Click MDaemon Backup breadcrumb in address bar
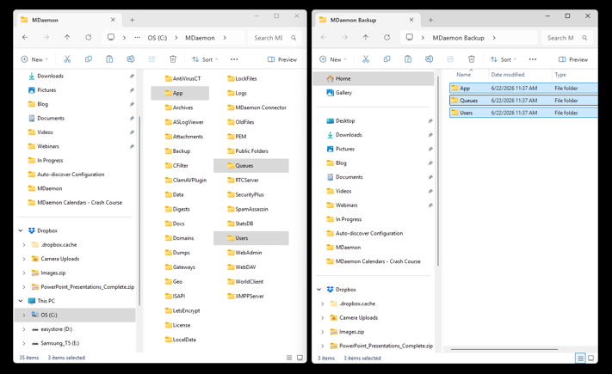This screenshot has height=374, width=612. pos(458,38)
